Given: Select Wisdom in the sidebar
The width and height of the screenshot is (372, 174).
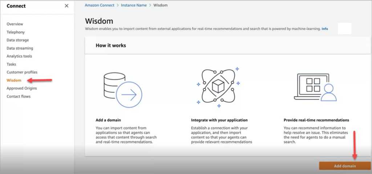Looking at the screenshot, I should (x=14, y=80).
